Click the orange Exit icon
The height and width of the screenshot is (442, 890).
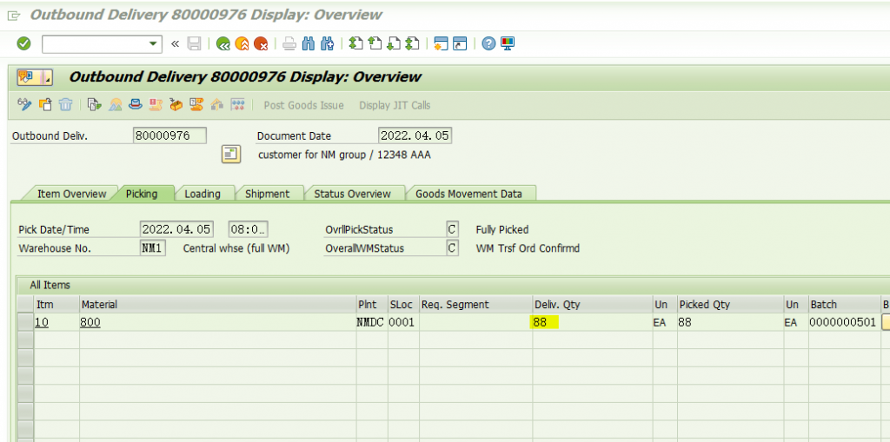tap(242, 43)
